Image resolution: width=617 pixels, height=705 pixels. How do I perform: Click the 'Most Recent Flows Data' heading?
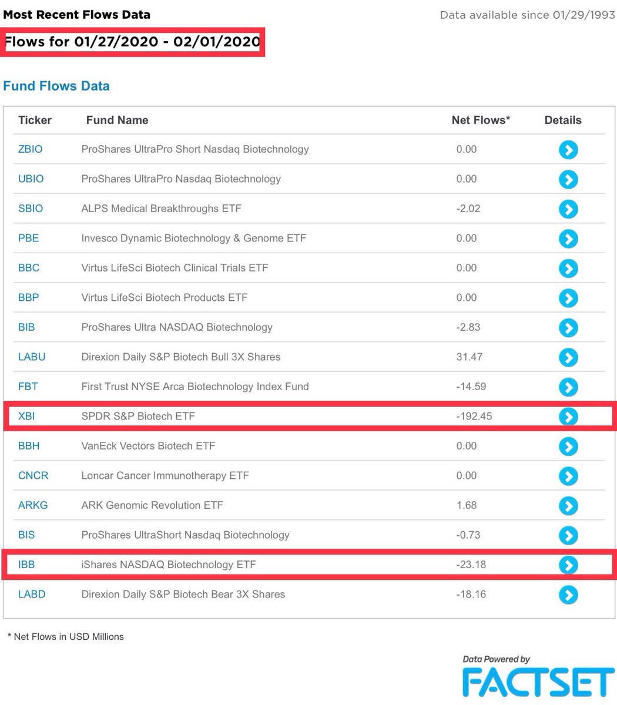76,15
